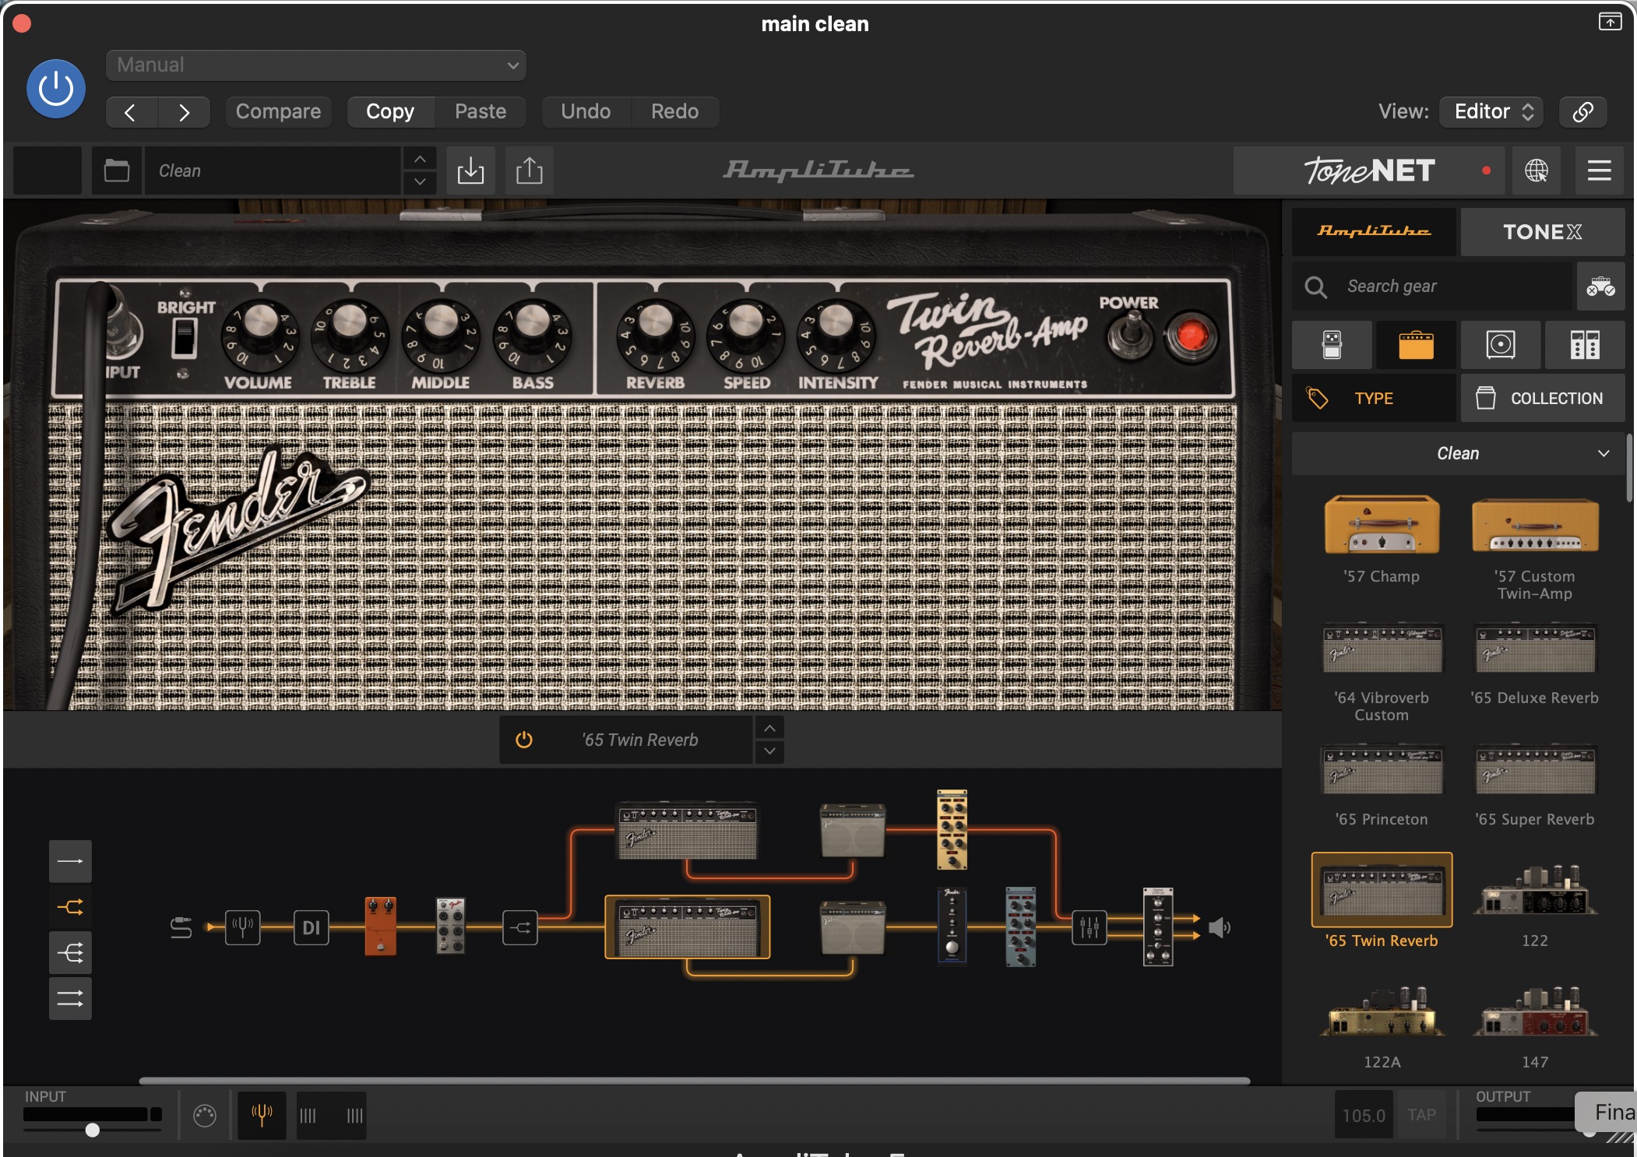Select the amp gear category icon
This screenshot has height=1157, width=1637.
[1416, 344]
